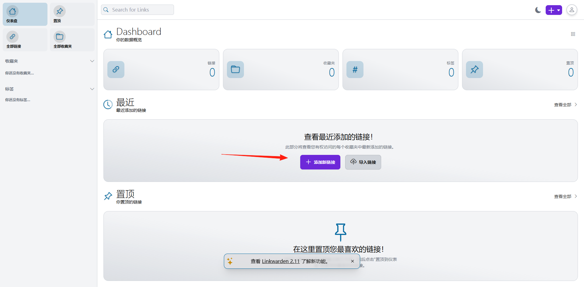Focus the Search for Links field
The height and width of the screenshot is (287, 584).
click(137, 10)
